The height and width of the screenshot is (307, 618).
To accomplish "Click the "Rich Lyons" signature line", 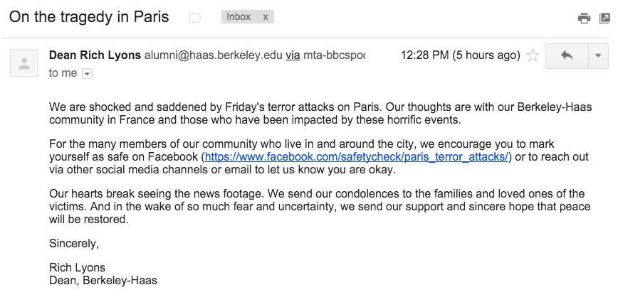I will coord(77,267).
